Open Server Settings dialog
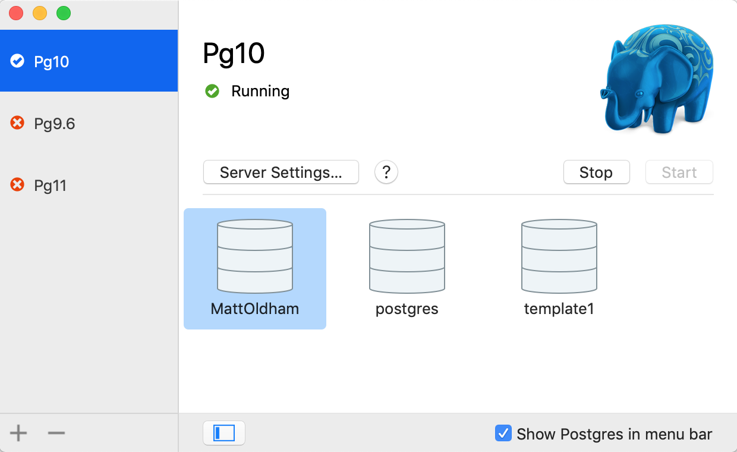The height and width of the screenshot is (452, 737). 281,172
